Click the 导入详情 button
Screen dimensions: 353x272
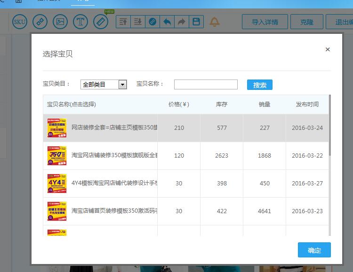(x=265, y=22)
